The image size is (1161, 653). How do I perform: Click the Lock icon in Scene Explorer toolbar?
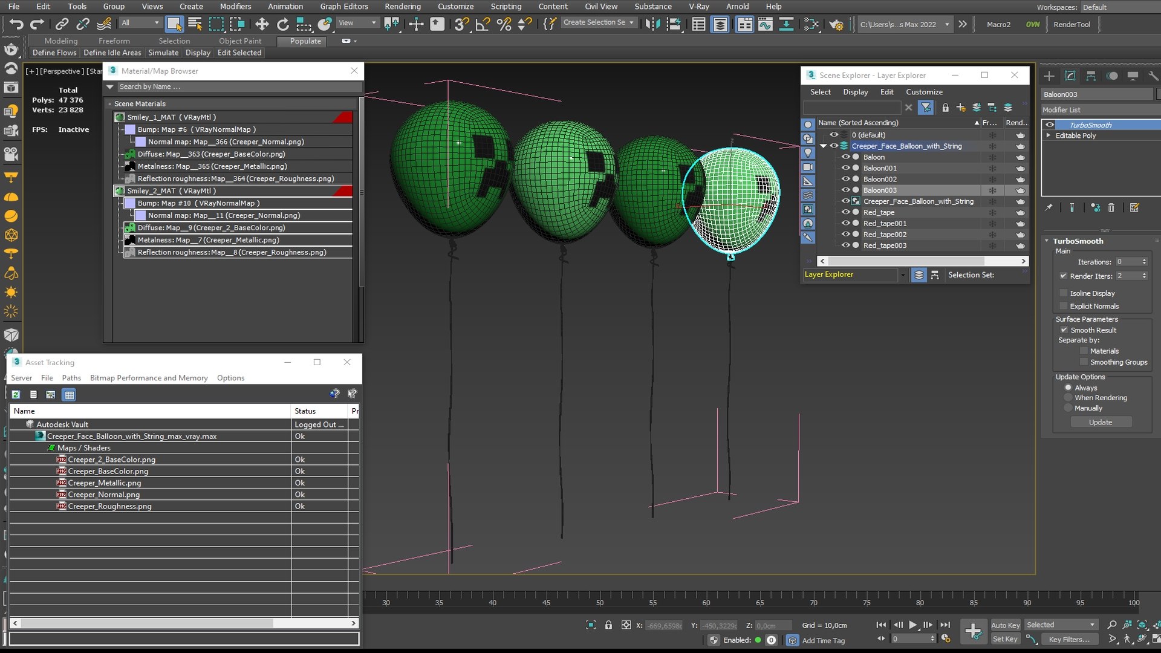click(x=945, y=108)
